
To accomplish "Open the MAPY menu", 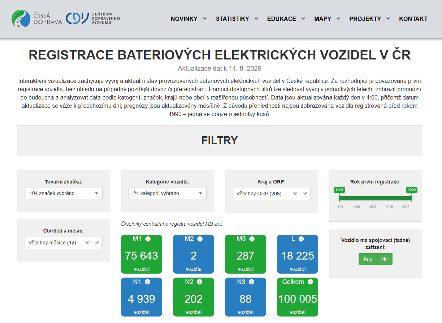I will (327, 19).
